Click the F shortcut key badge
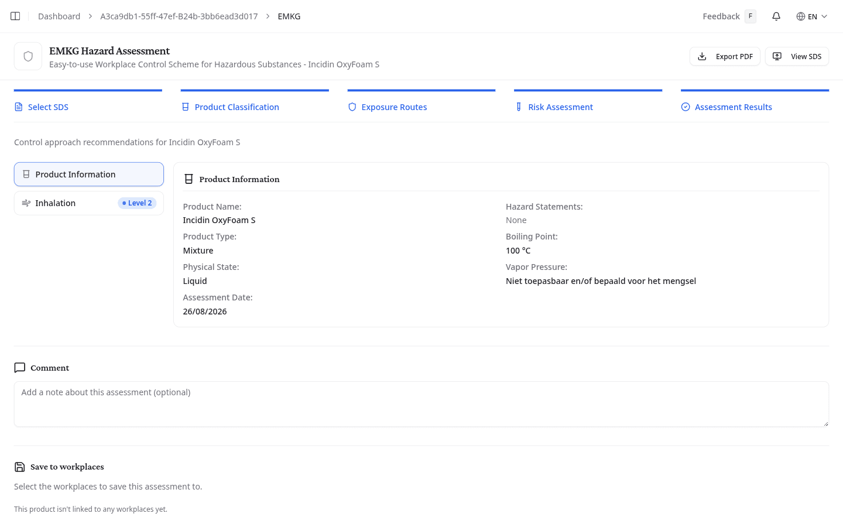Image resolution: width=843 pixels, height=527 pixels. tap(751, 16)
